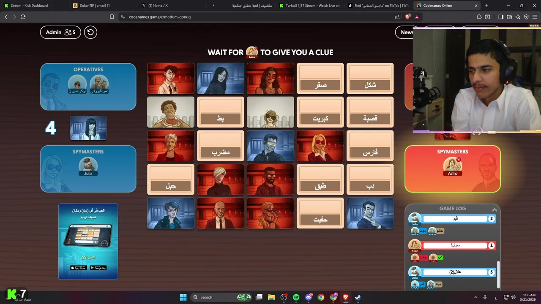Click Astro's avatar in red Spymasters panel
Image resolution: width=541 pixels, height=304 pixels.
click(x=452, y=165)
